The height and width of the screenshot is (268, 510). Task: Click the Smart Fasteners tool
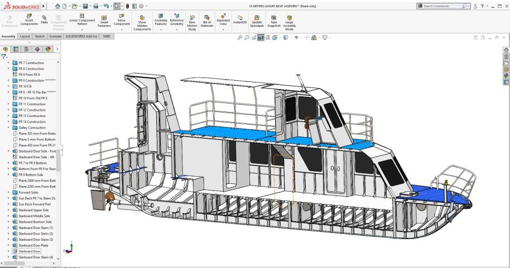click(x=104, y=21)
